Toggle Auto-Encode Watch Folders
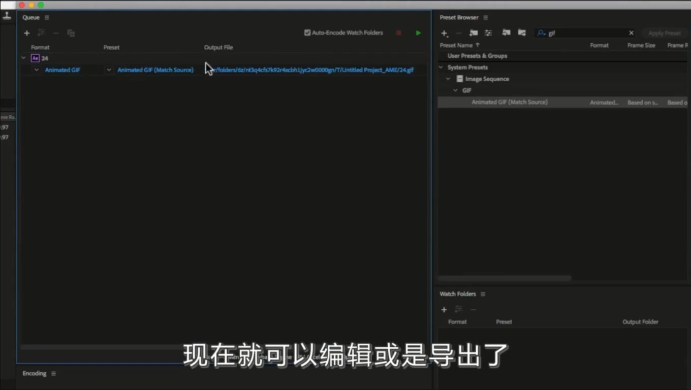Viewport: 691px width, 390px height. tap(307, 32)
